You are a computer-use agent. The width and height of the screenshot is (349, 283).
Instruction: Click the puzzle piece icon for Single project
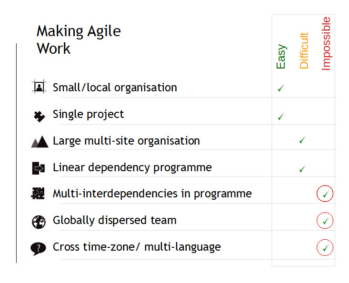pyautogui.click(x=39, y=117)
